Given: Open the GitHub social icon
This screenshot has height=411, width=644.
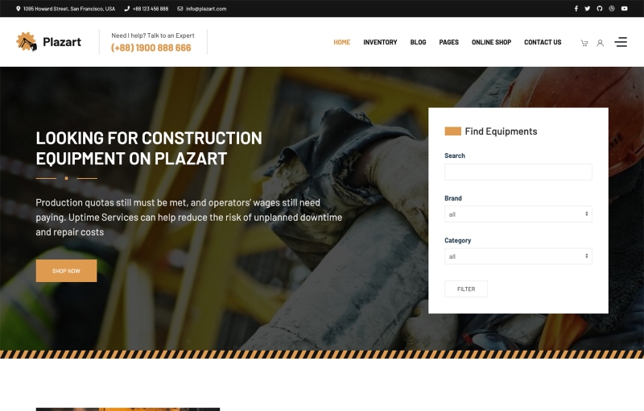Looking at the screenshot, I should tap(600, 9).
